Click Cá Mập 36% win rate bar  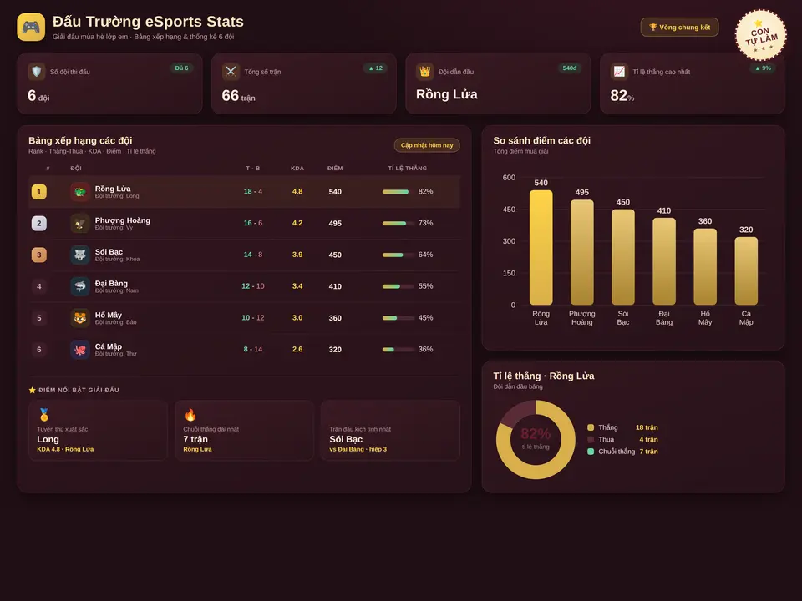(398, 350)
